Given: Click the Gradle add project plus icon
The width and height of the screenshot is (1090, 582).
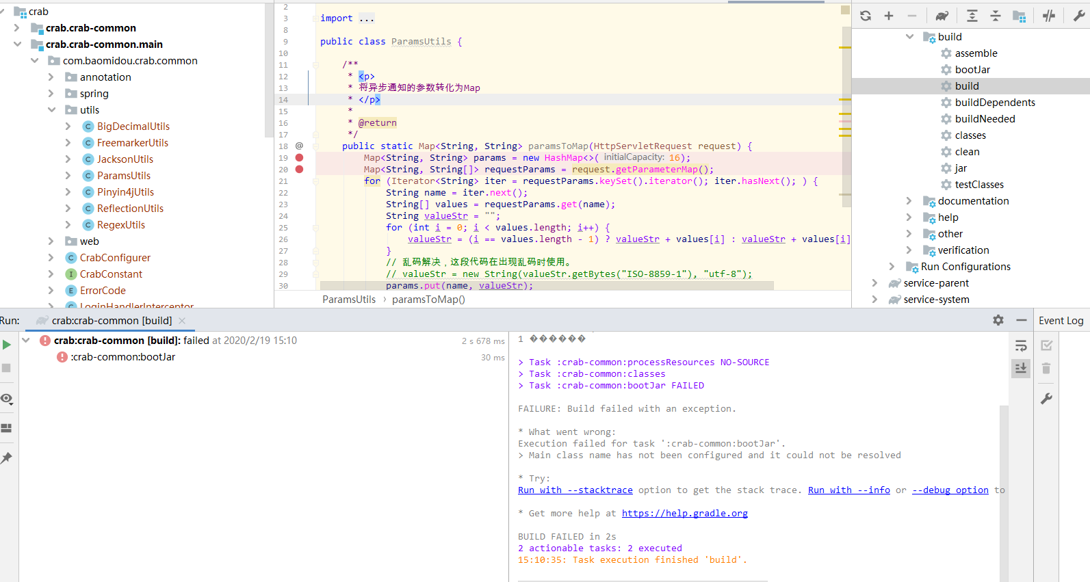Looking at the screenshot, I should pyautogui.click(x=889, y=16).
